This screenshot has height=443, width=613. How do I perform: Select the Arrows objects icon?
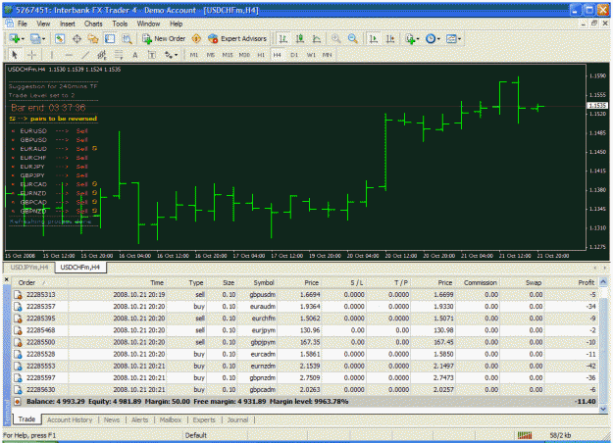(169, 55)
